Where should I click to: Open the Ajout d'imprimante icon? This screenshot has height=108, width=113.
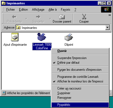pyautogui.click(x=15, y=37)
